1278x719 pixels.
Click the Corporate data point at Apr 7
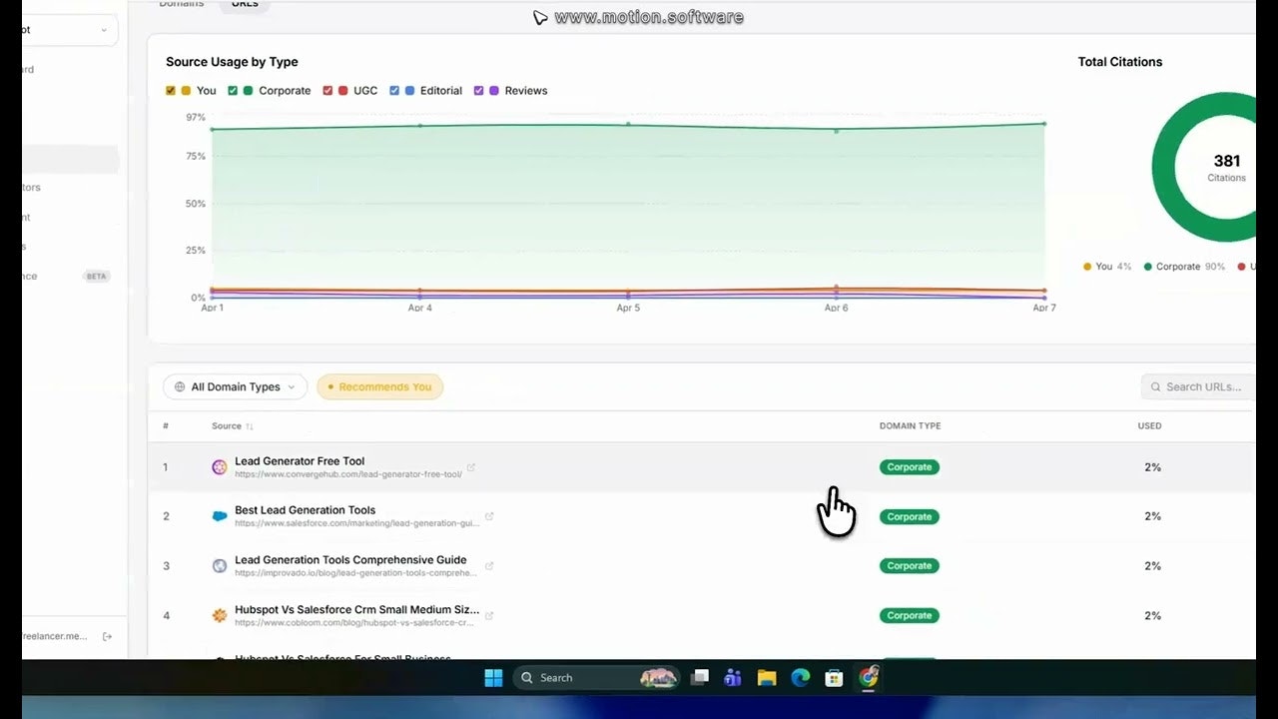pos(1044,124)
